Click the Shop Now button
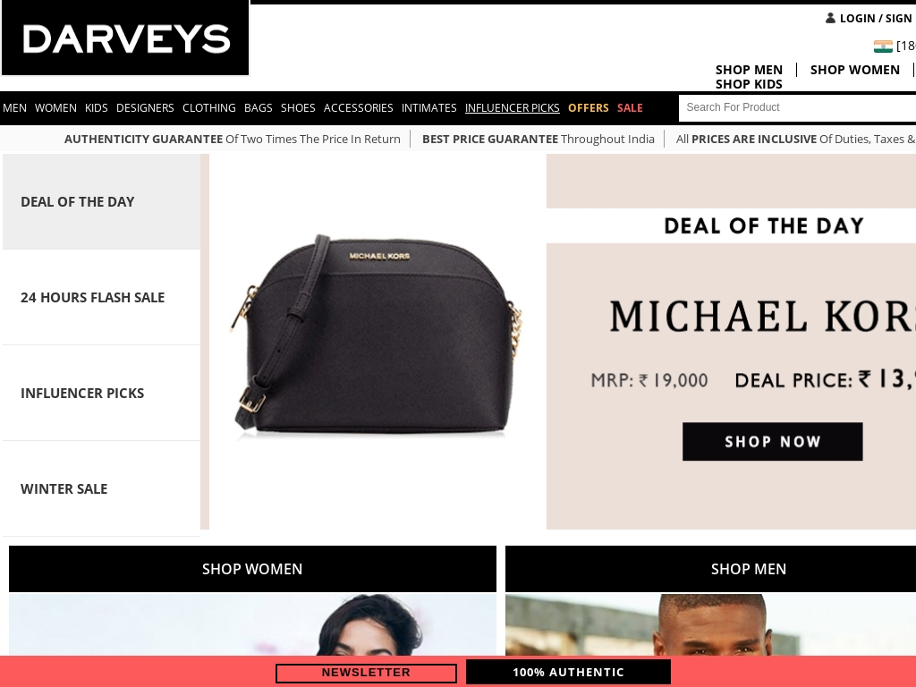Screen dimensions: 916x687 point(772,442)
